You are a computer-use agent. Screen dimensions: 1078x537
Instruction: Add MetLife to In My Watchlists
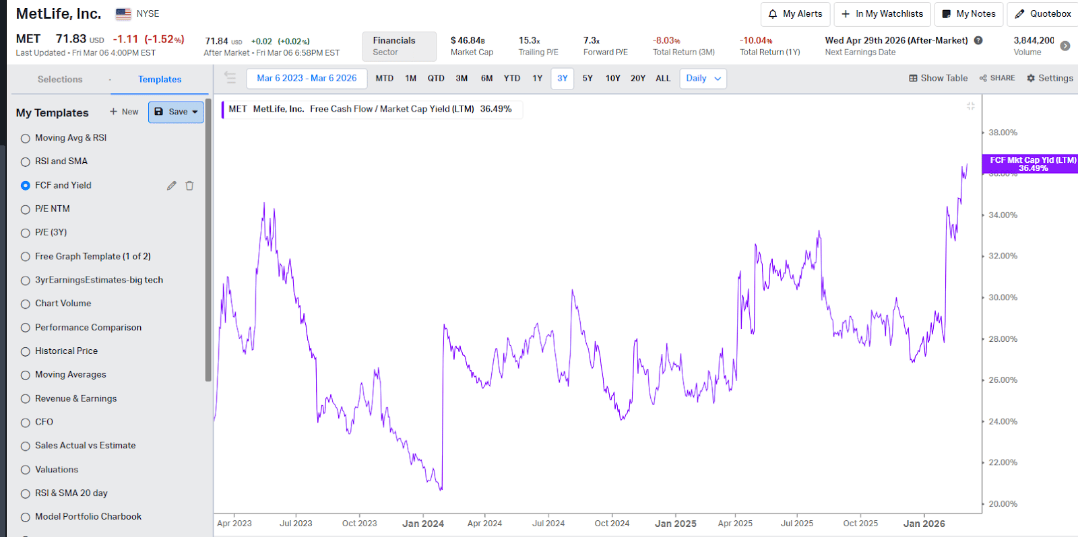(x=883, y=14)
